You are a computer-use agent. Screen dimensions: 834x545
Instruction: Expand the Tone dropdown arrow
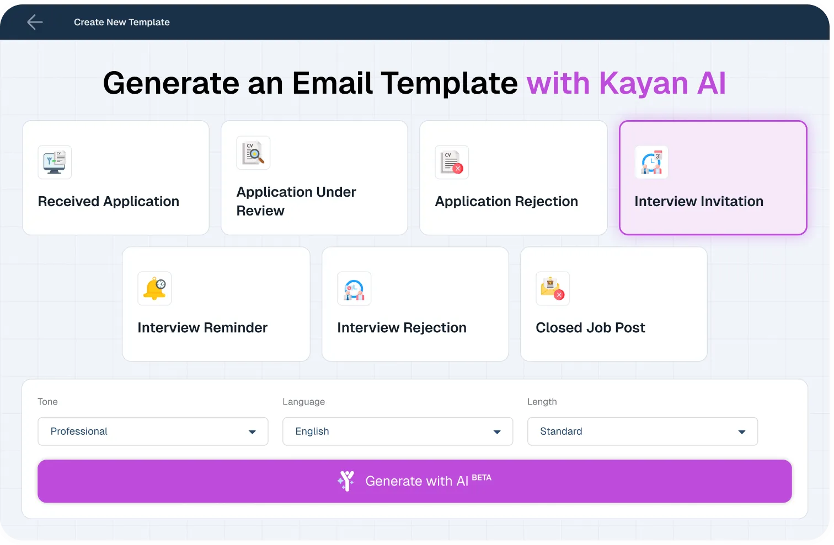252,432
